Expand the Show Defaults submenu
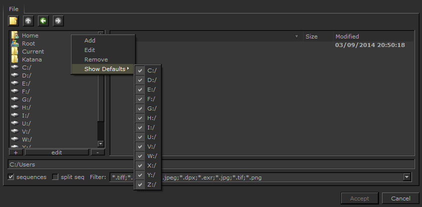The image size is (422, 207). pos(105,69)
